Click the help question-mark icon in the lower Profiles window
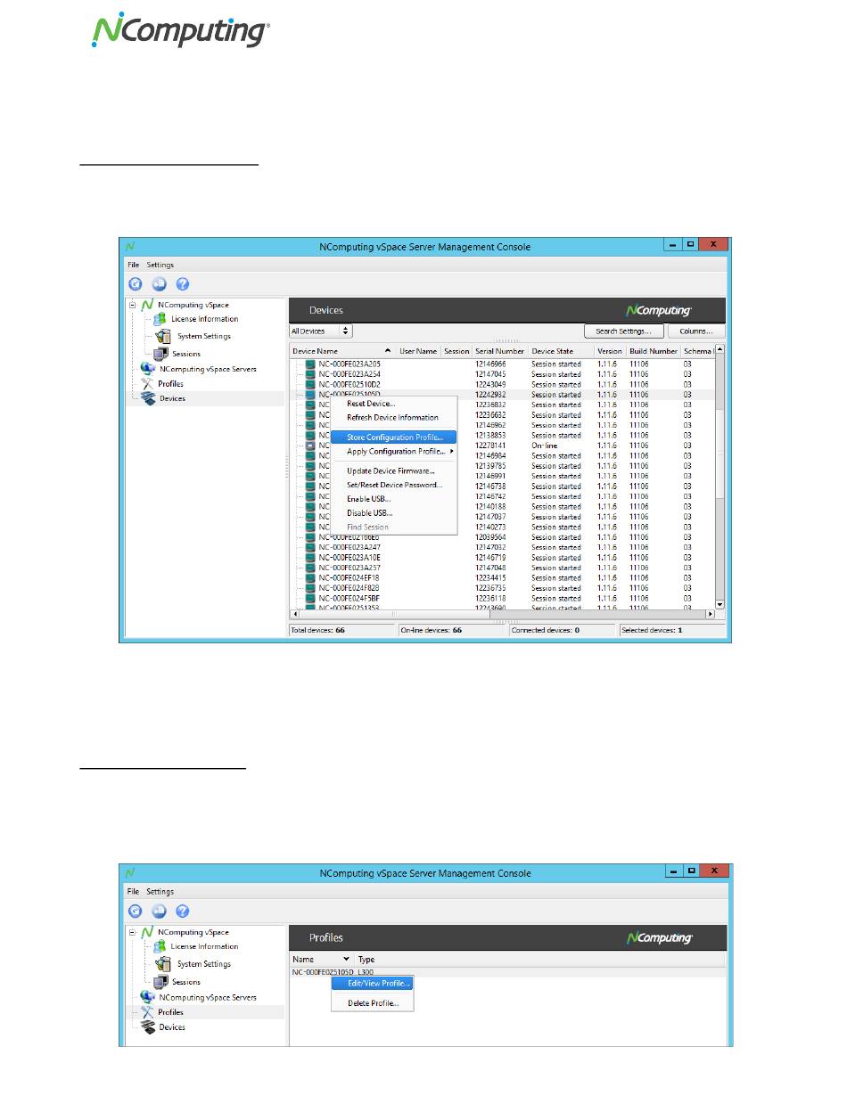The image size is (847, 1112). point(183,911)
